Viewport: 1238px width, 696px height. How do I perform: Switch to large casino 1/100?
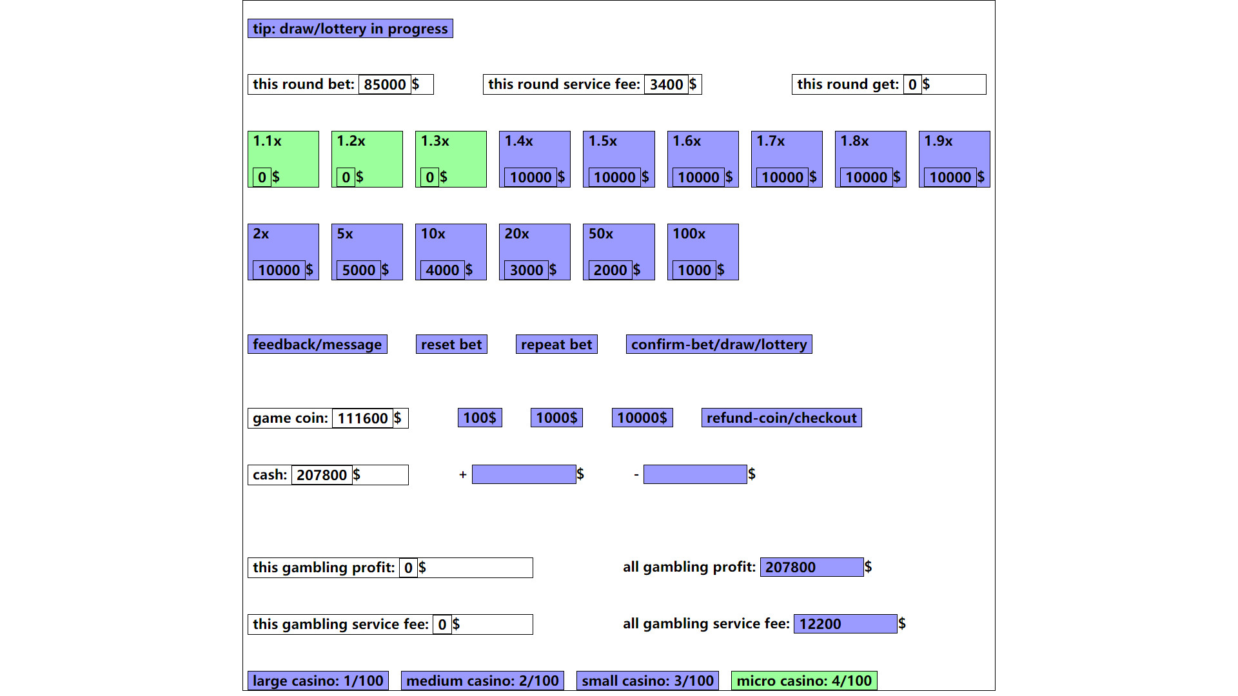pos(318,681)
